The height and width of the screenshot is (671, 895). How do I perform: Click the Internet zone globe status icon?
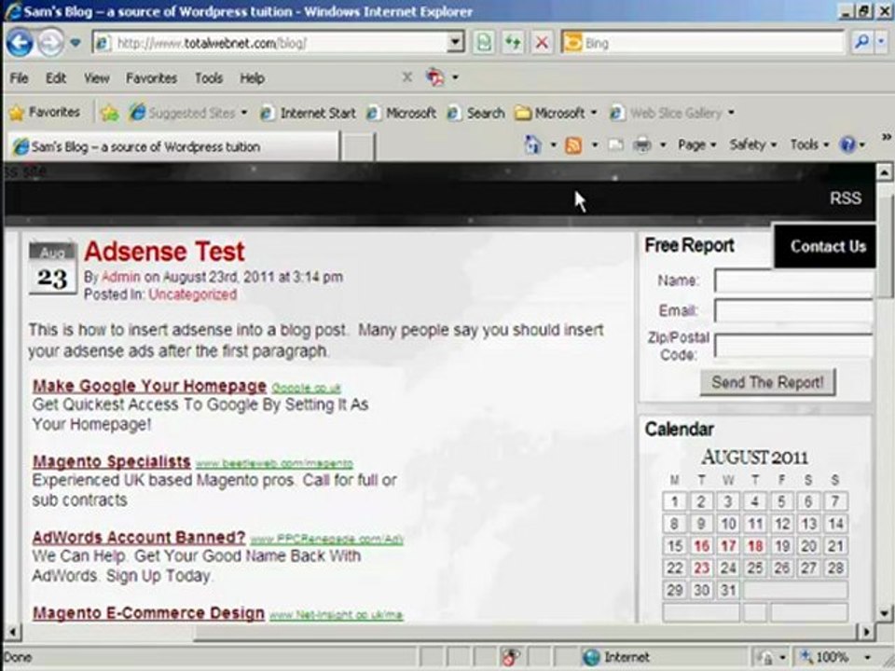(x=591, y=657)
